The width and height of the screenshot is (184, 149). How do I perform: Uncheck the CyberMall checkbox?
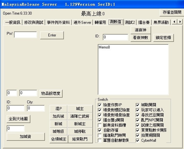(x=138, y=140)
